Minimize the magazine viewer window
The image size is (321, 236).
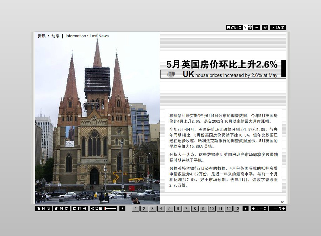(x=256, y=27)
